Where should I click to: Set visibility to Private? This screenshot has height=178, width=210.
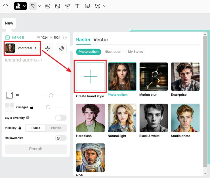[x=56, y=128]
